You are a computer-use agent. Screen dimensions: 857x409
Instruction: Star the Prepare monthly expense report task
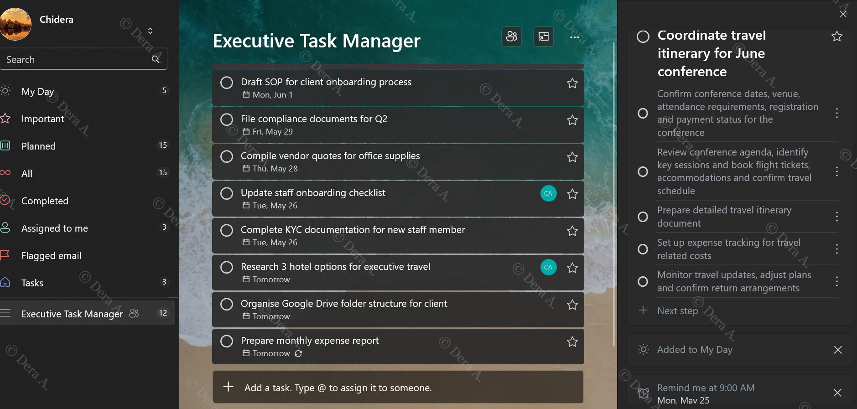(572, 342)
